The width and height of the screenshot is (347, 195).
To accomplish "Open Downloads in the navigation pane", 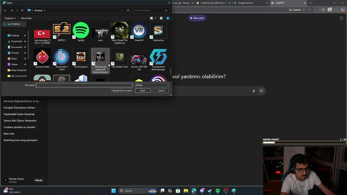I will click(17, 41).
